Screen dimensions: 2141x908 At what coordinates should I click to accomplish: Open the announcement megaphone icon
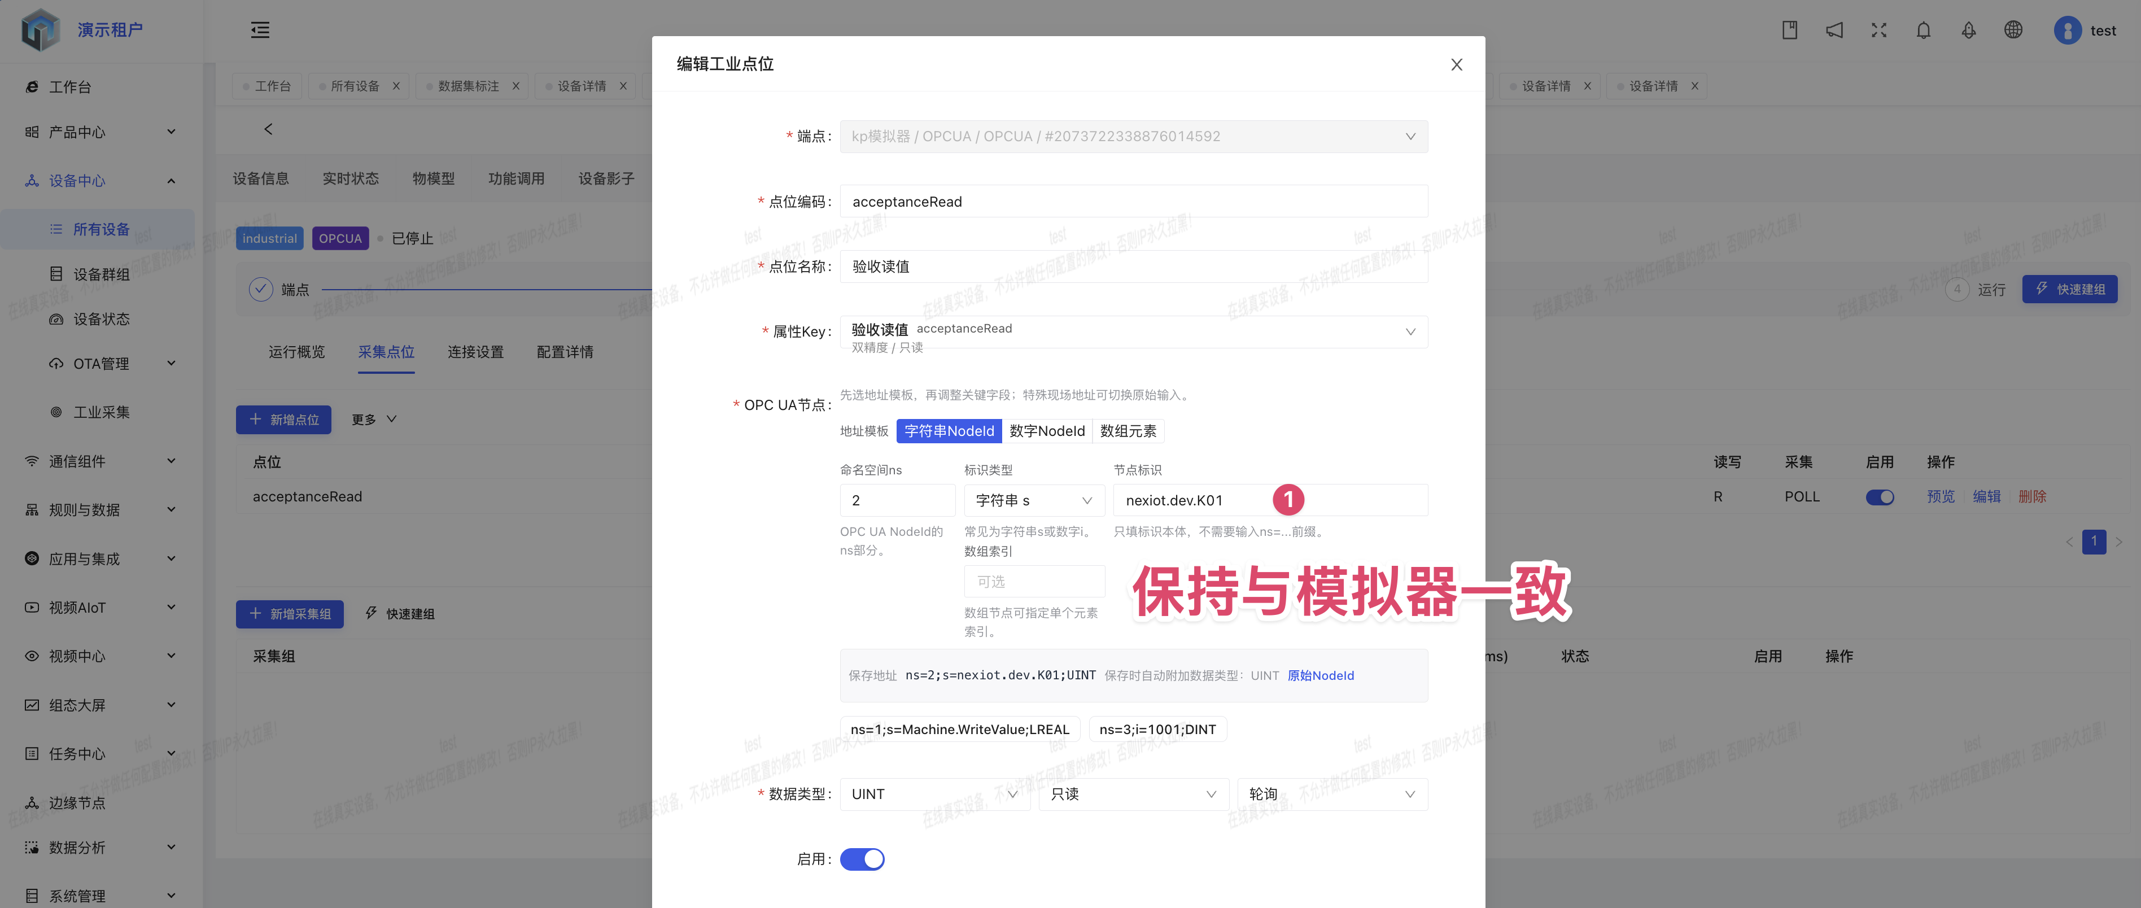(1834, 30)
